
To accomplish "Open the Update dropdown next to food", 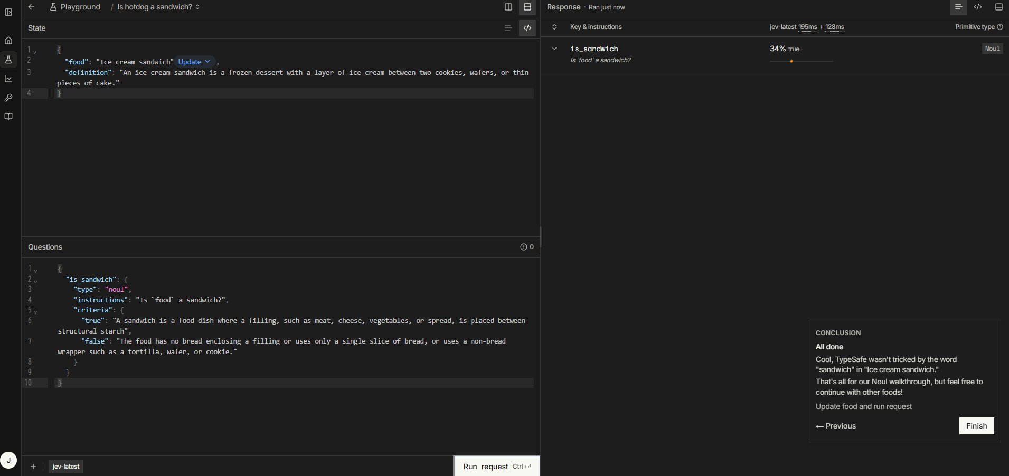I will [194, 62].
